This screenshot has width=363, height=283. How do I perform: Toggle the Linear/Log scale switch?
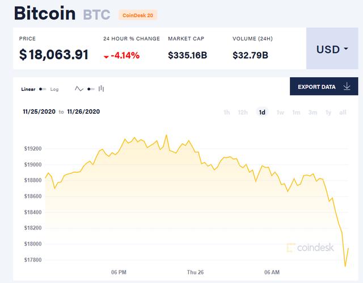44,89
